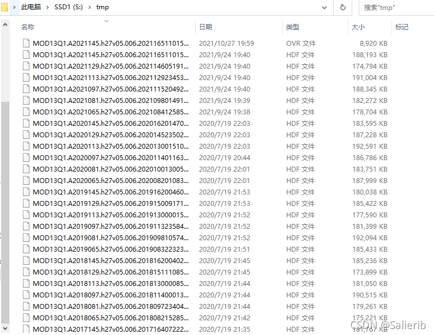
Task: Select file icon of MOD13Q1.A2021065 file
Action: (x=26, y=112)
